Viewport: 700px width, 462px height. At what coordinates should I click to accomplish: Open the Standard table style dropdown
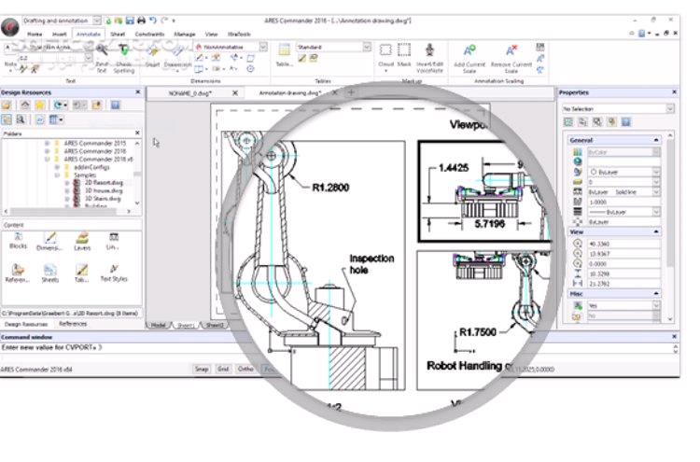[367, 47]
